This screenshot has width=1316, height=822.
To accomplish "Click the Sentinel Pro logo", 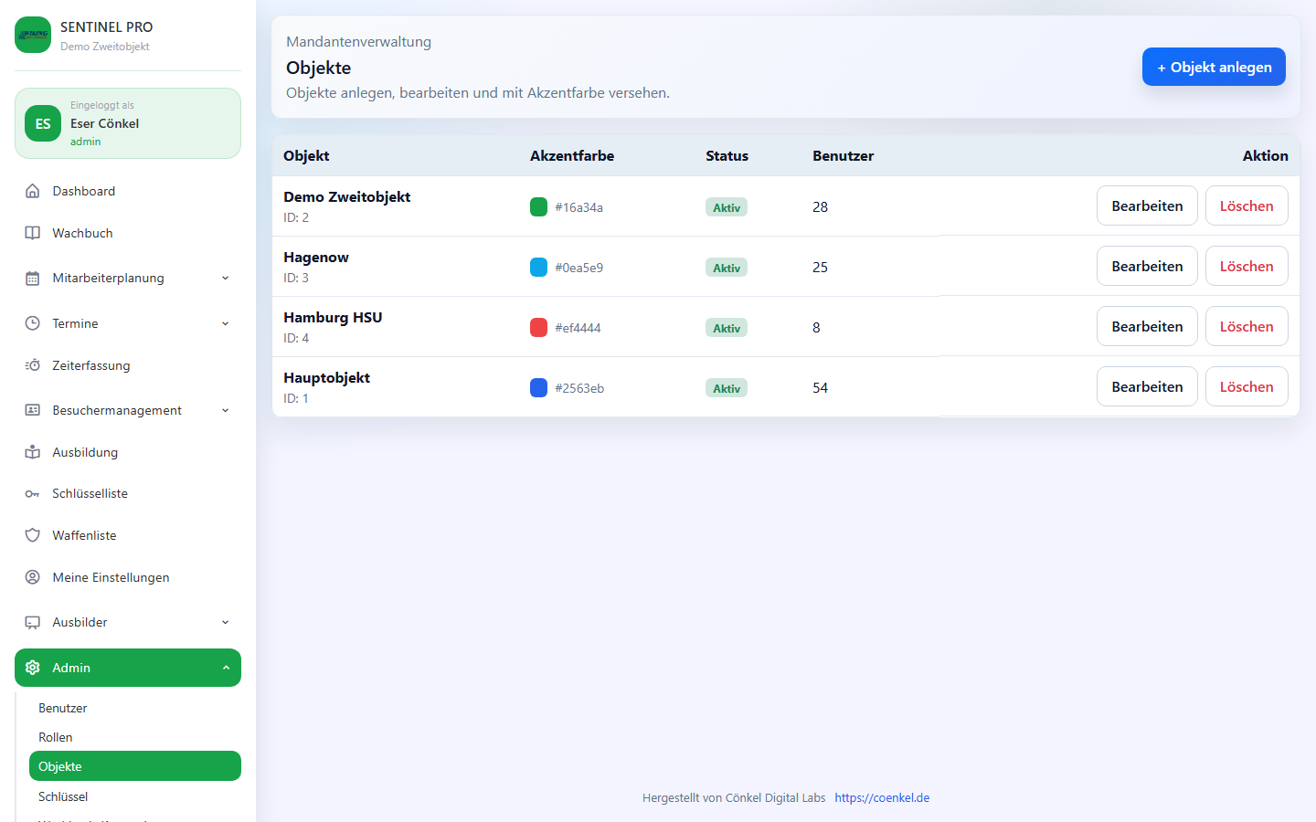I will click(x=33, y=35).
